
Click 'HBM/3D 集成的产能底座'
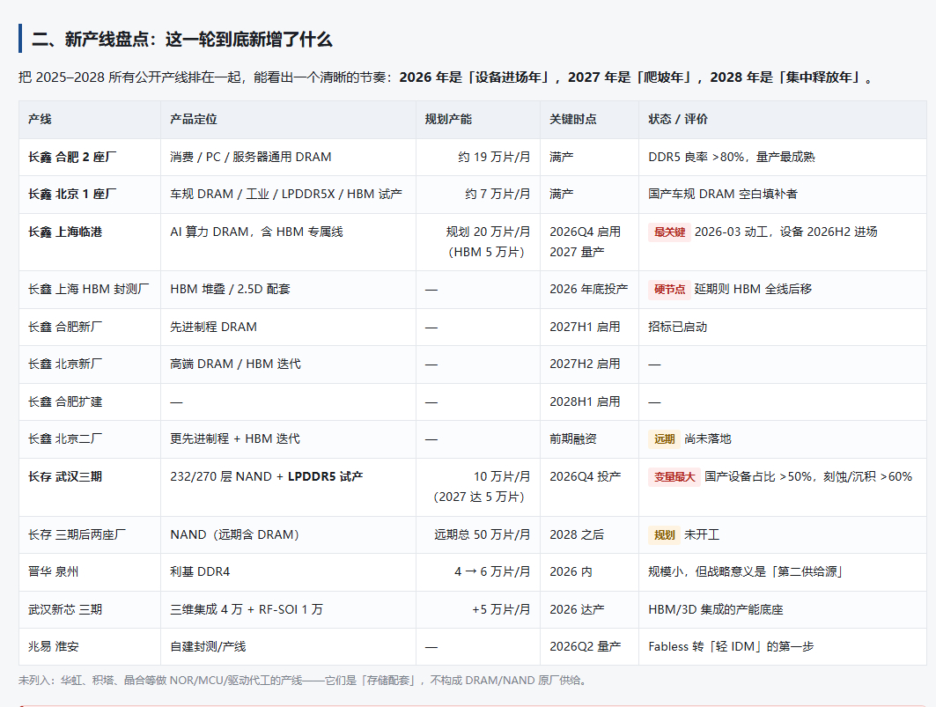(x=716, y=609)
